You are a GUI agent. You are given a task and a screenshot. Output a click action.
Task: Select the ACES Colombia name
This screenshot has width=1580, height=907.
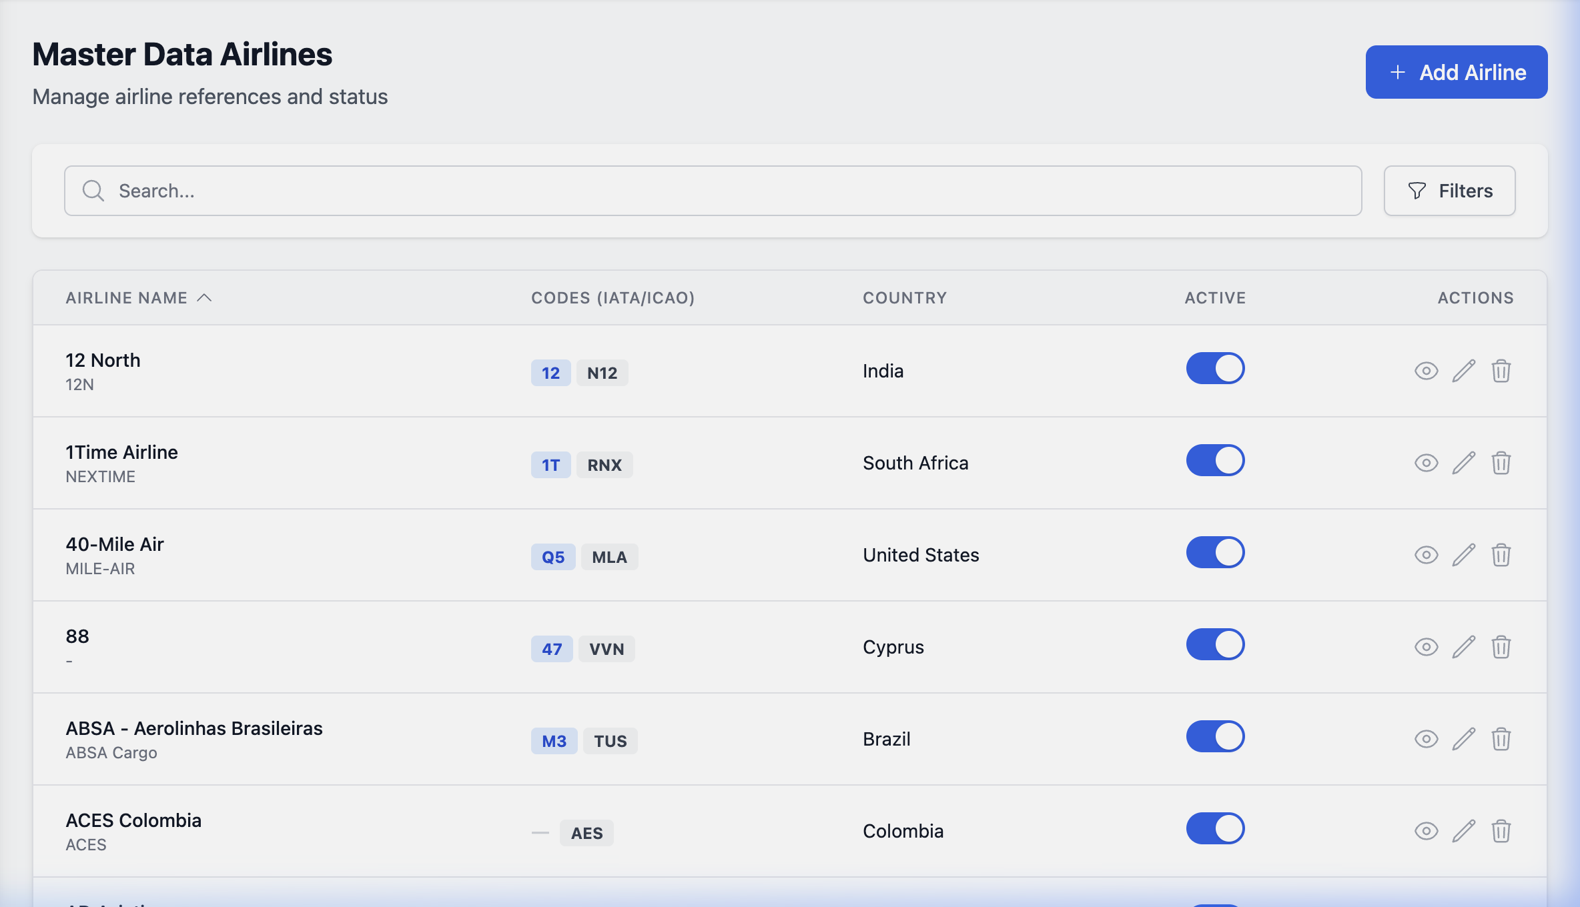point(133,820)
